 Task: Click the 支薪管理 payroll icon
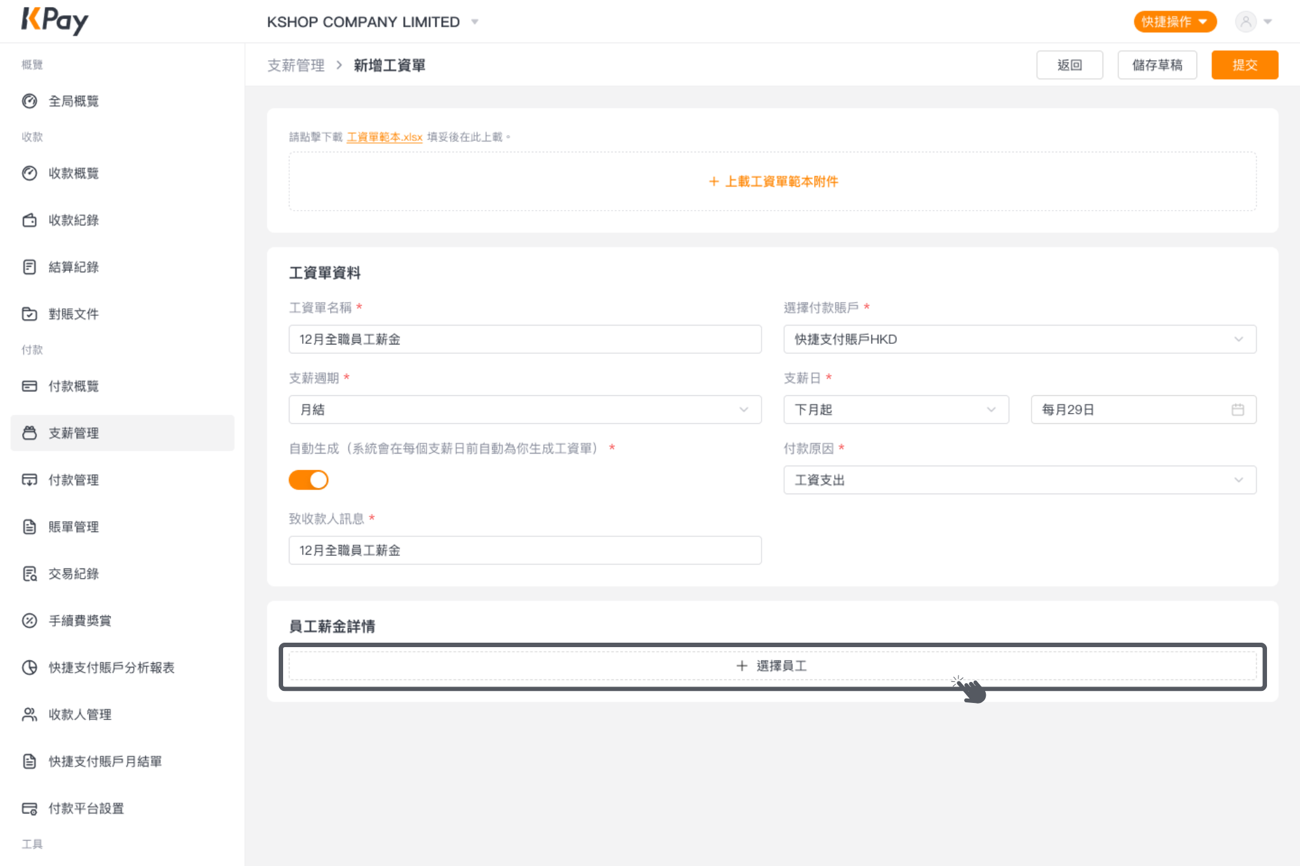[29, 433]
